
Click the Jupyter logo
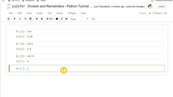(x=16, y=6)
